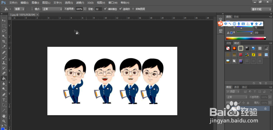Image resolution: width=273 pixels, height=130 pixels.
Task: Switch to the 通道 channels tab
Action: [x=236, y=87]
